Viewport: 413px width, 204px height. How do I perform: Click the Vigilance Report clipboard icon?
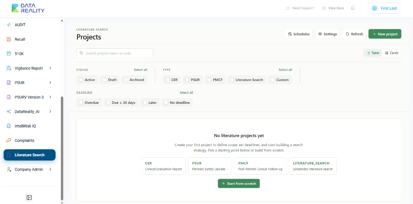click(9, 68)
